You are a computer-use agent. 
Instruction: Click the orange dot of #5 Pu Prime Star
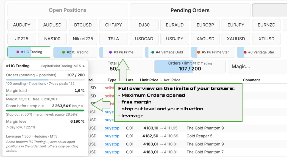199,52
